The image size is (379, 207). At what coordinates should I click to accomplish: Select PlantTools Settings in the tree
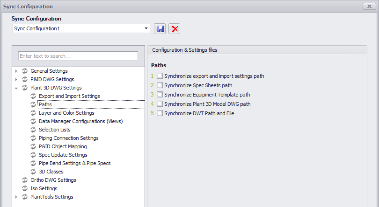click(x=52, y=197)
